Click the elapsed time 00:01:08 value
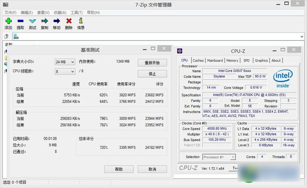 point(50,139)
